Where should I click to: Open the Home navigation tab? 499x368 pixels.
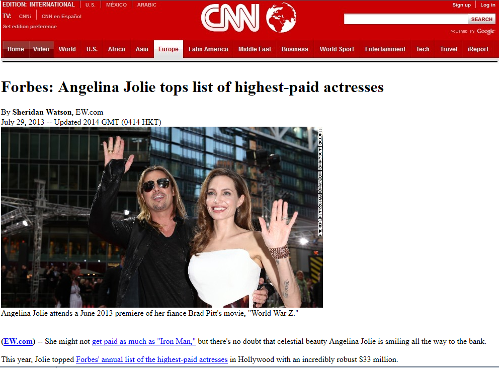[16, 49]
